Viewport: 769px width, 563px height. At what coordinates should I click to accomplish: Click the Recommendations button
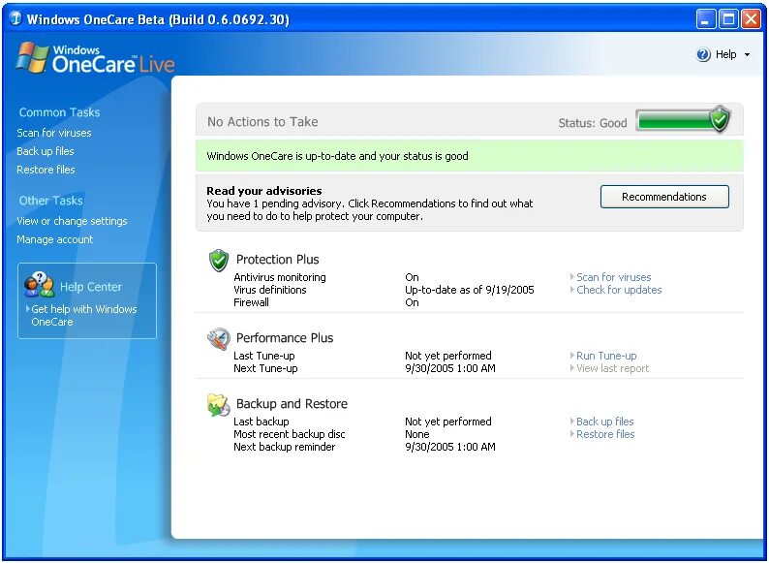(664, 197)
